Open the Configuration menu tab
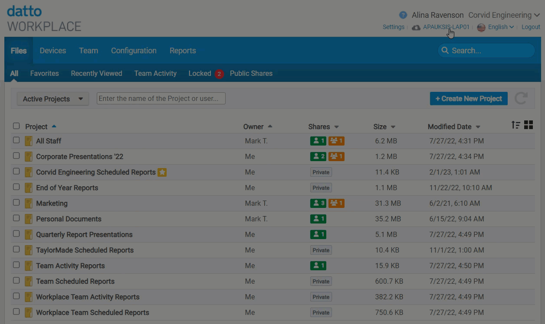The width and height of the screenshot is (545, 324). pyautogui.click(x=134, y=51)
